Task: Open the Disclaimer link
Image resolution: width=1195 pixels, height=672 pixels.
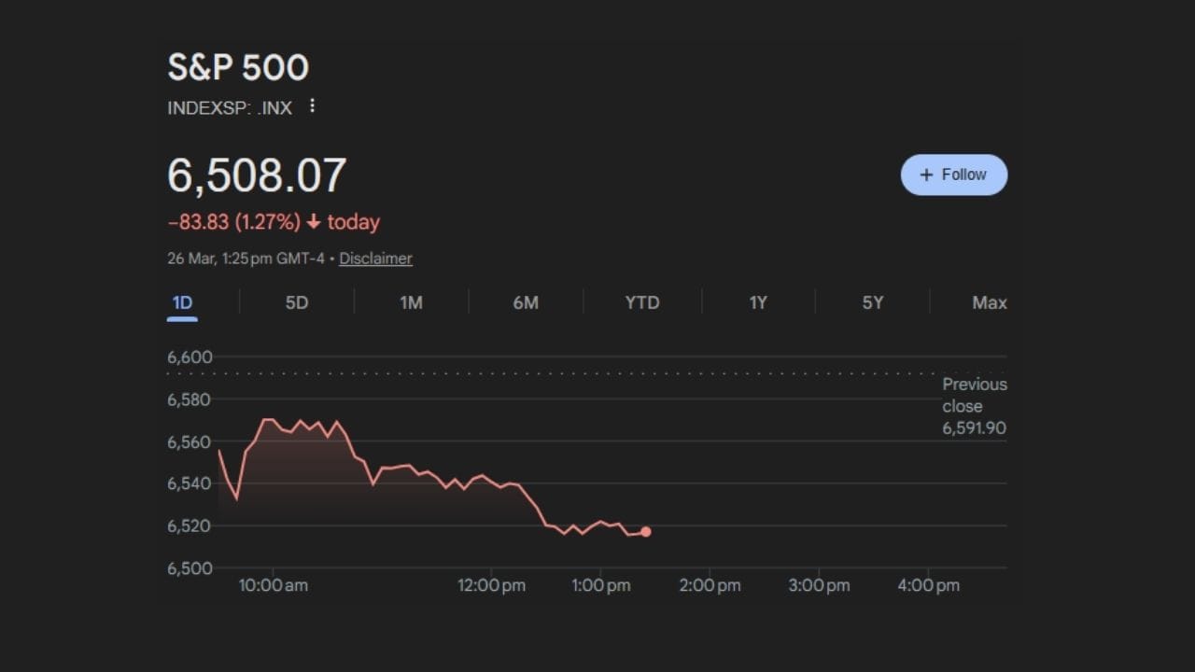Action: [375, 259]
